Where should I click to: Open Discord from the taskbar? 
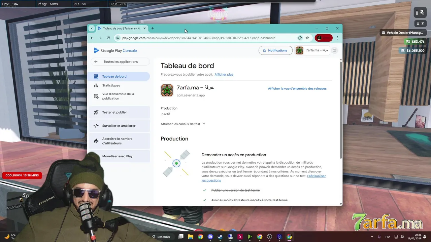[x=210, y=237]
